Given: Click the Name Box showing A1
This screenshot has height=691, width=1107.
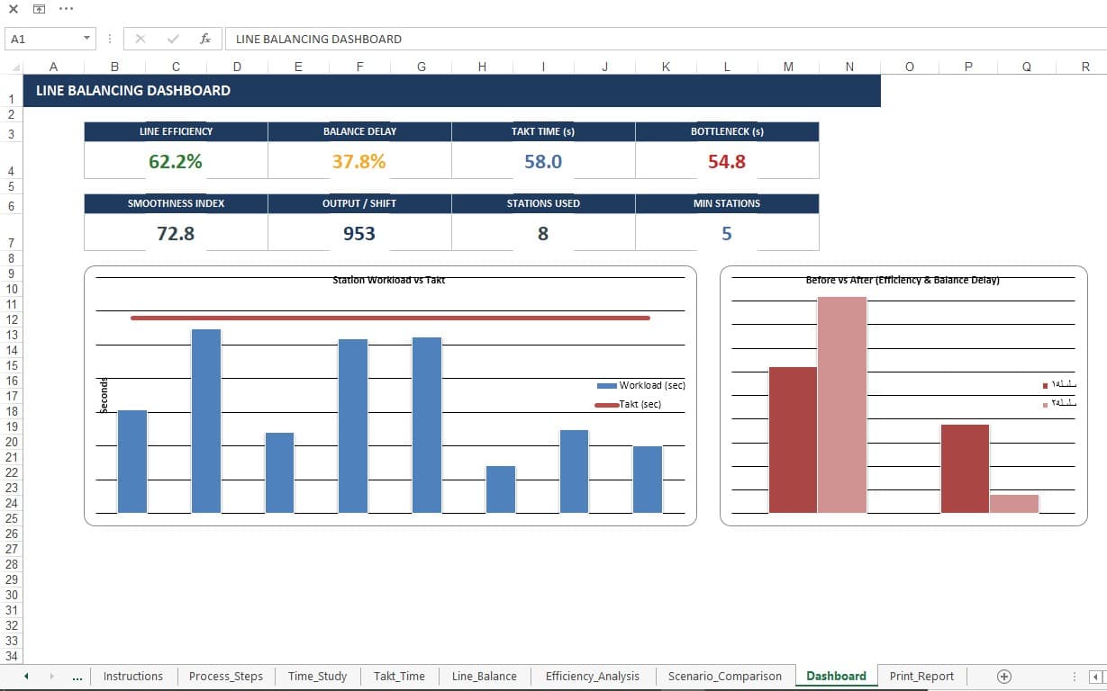Looking at the screenshot, I should point(43,39).
